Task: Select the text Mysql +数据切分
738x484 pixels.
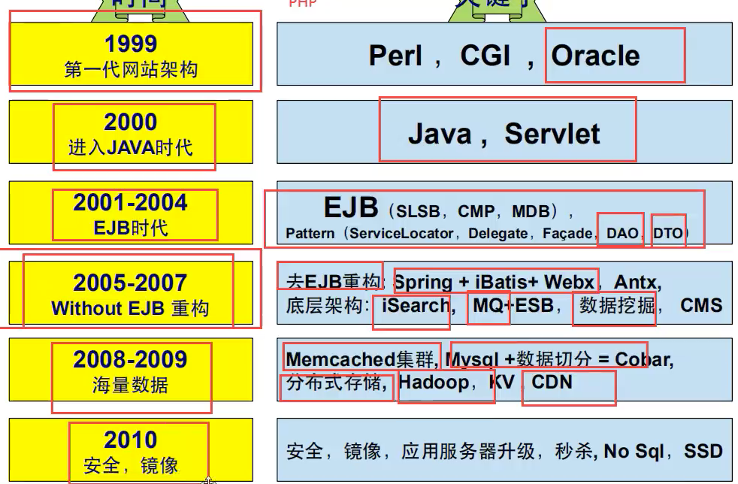Action: (x=519, y=360)
